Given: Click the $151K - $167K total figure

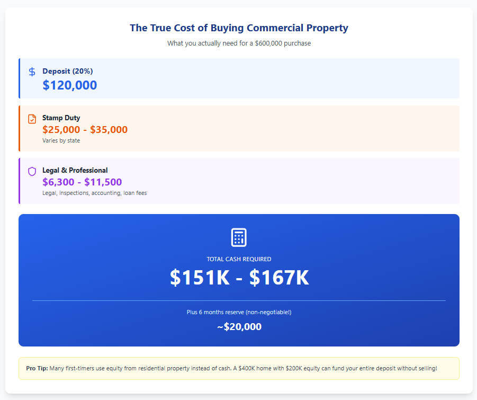Looking at the screenshot, I should pos(239,278).
